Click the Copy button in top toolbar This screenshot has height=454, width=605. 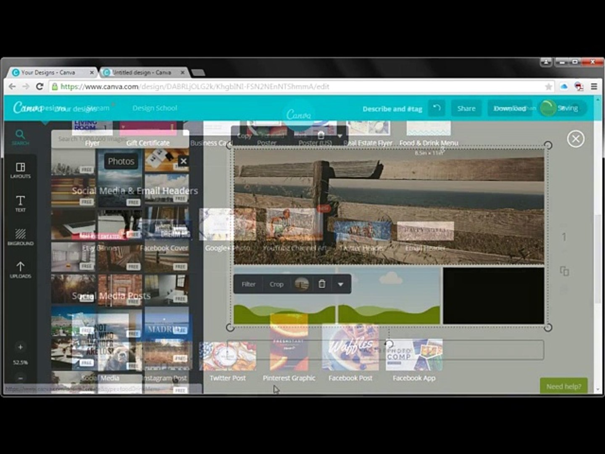coord(244,136)
